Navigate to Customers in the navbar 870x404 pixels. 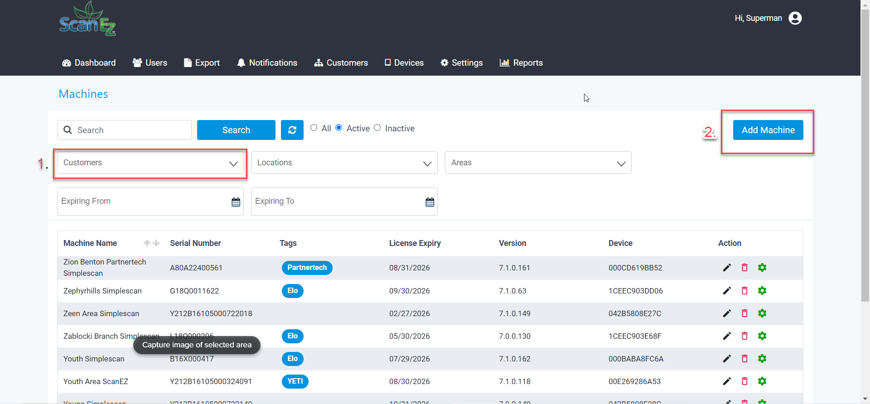(x=341, y=63)
